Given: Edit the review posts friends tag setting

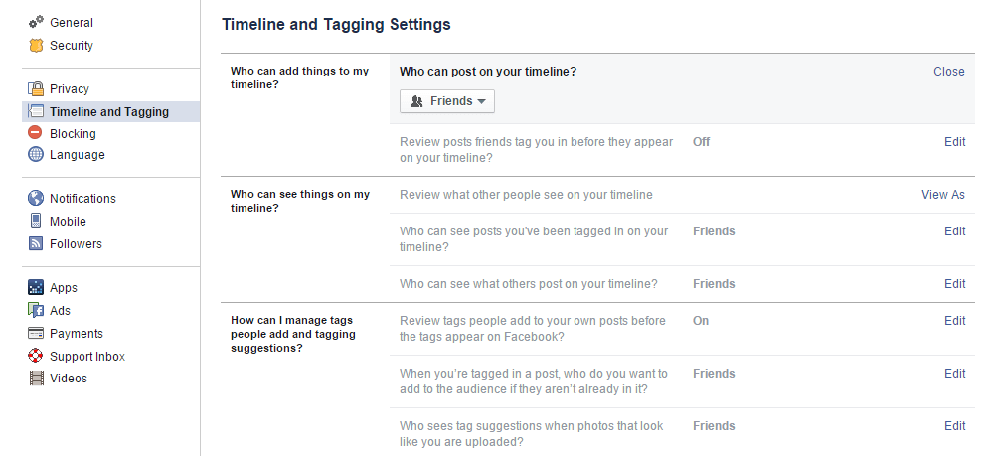Looking at the screenshot, I should [x=955, y=142].
